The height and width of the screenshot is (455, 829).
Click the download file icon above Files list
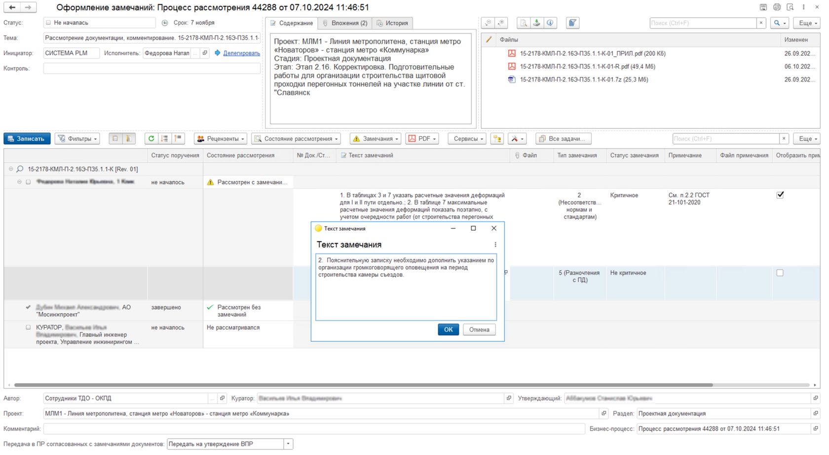click(x=536, y=23)
